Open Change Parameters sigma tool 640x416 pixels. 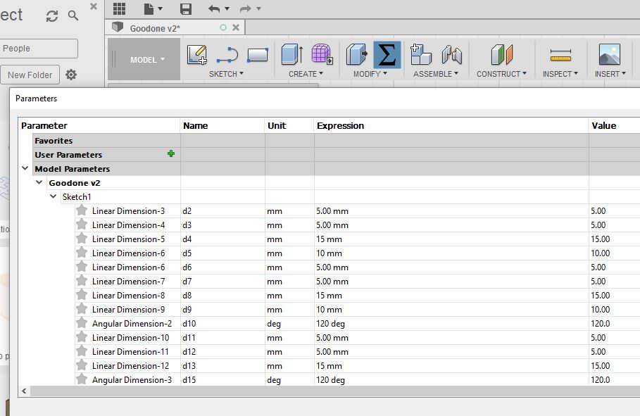[387, 55]
